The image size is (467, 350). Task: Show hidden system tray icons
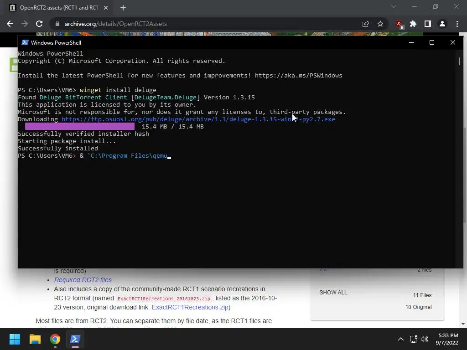(401, 339)
